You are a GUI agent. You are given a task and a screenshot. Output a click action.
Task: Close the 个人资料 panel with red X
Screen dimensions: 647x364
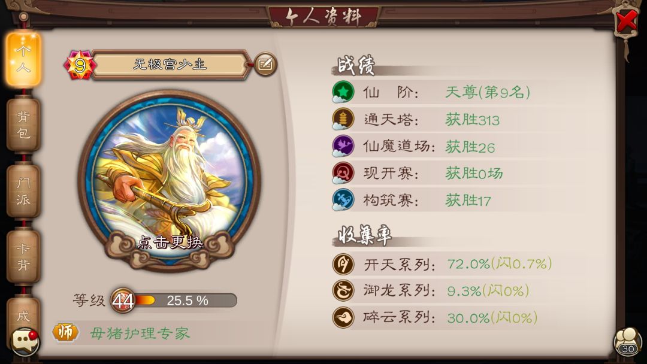(627, 22)
